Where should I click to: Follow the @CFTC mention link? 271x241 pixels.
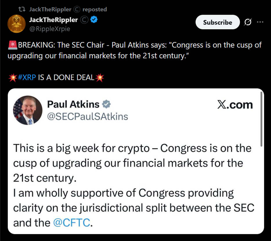pos(72,223)
